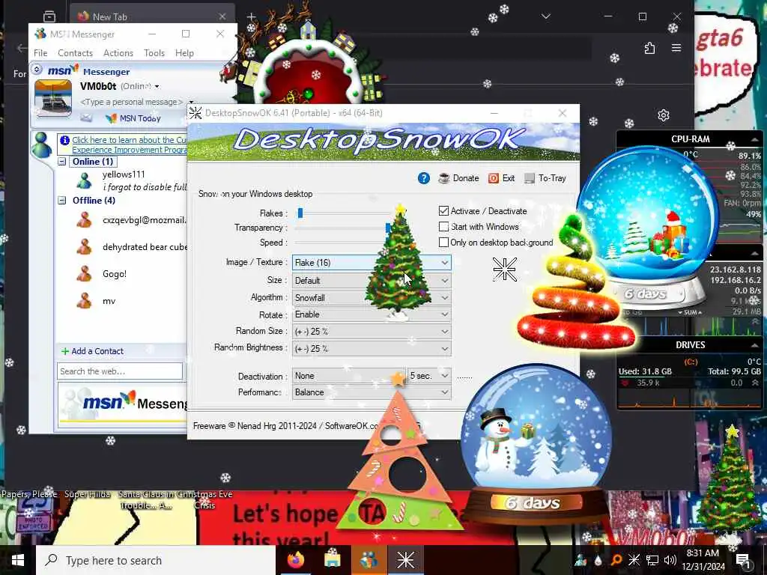Open DesktopSnowOK taskbar snowflake icon

tap(405, 560)
